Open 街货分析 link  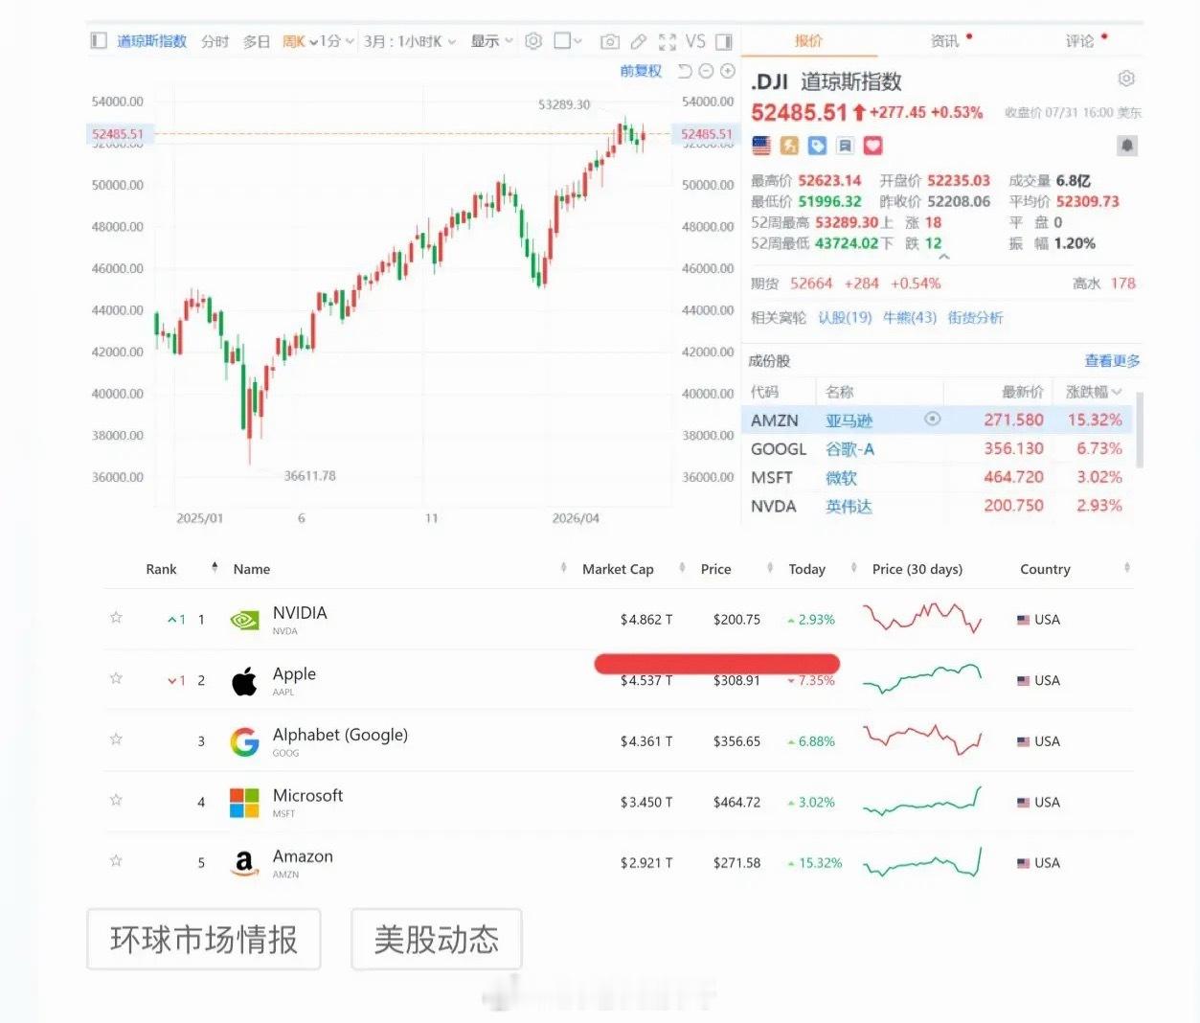pyautogui.click(x=975, y=317)
